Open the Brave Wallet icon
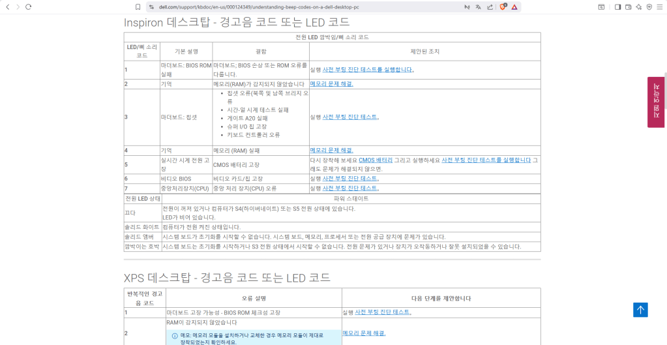Viewport: 667px width, 345px height. pos(629,7)
